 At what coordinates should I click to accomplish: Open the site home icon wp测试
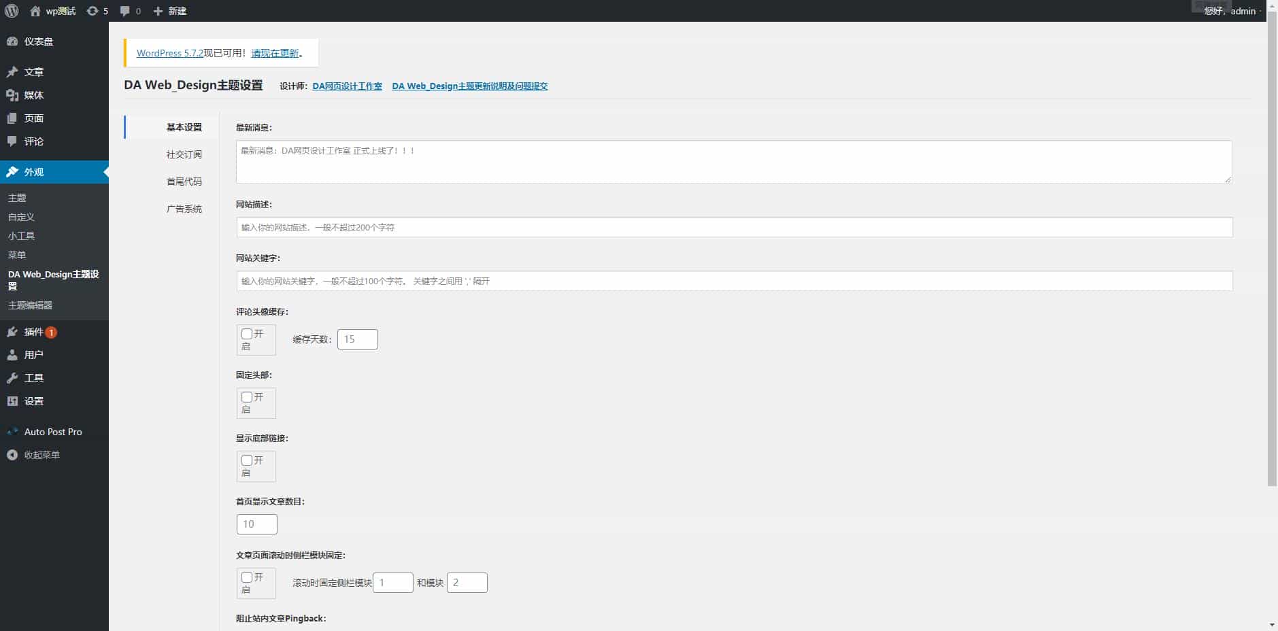click(35, 11)
